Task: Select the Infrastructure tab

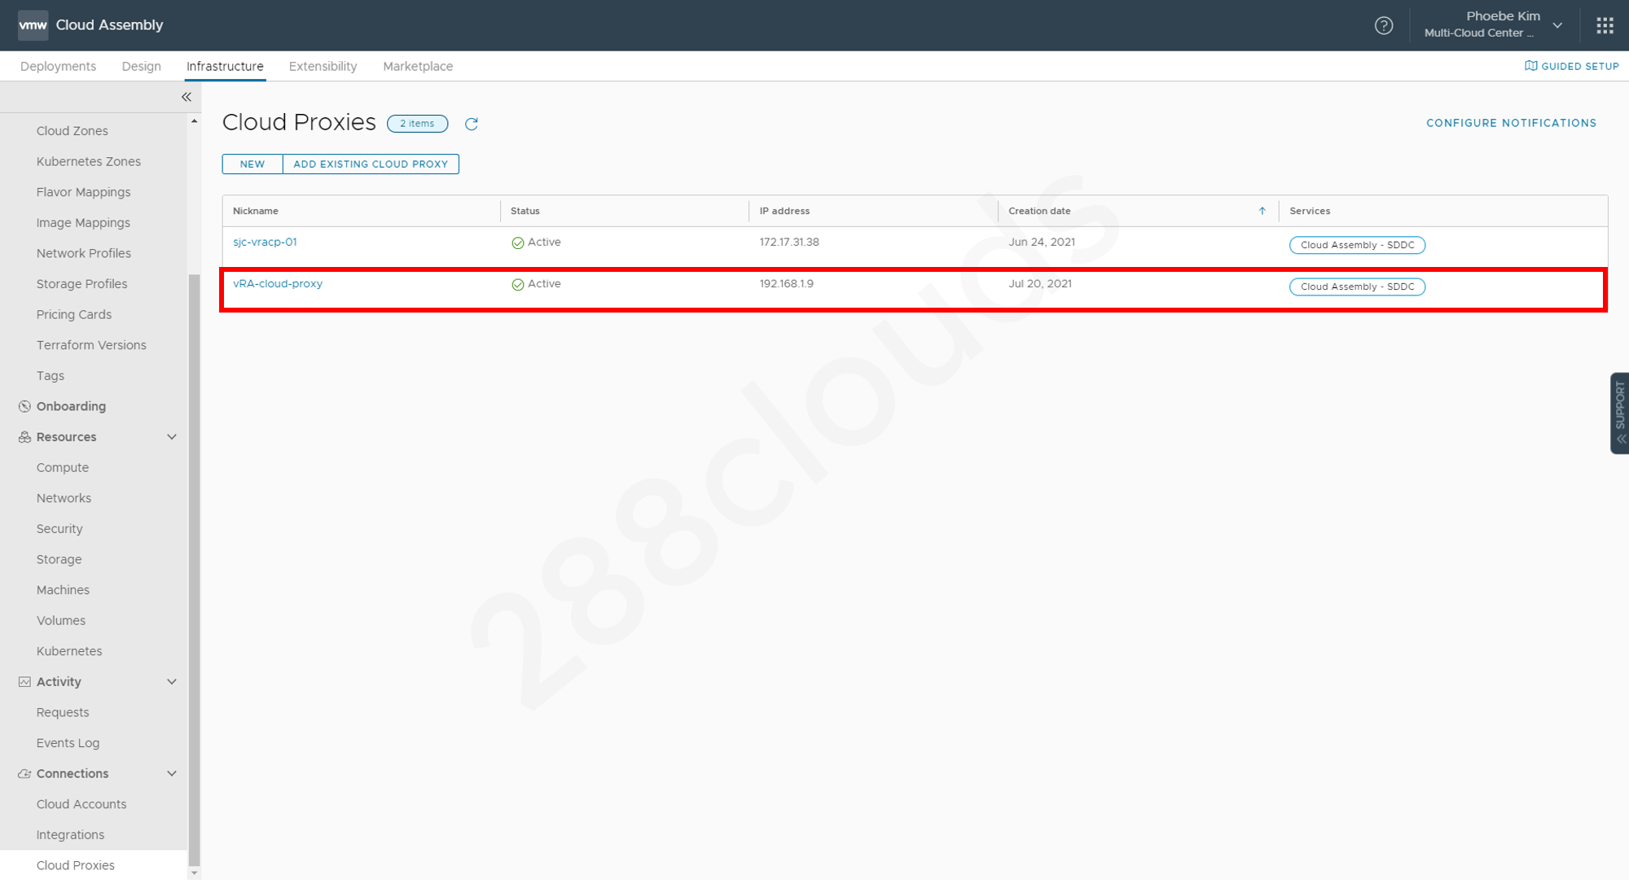Action: coord(225,66)
